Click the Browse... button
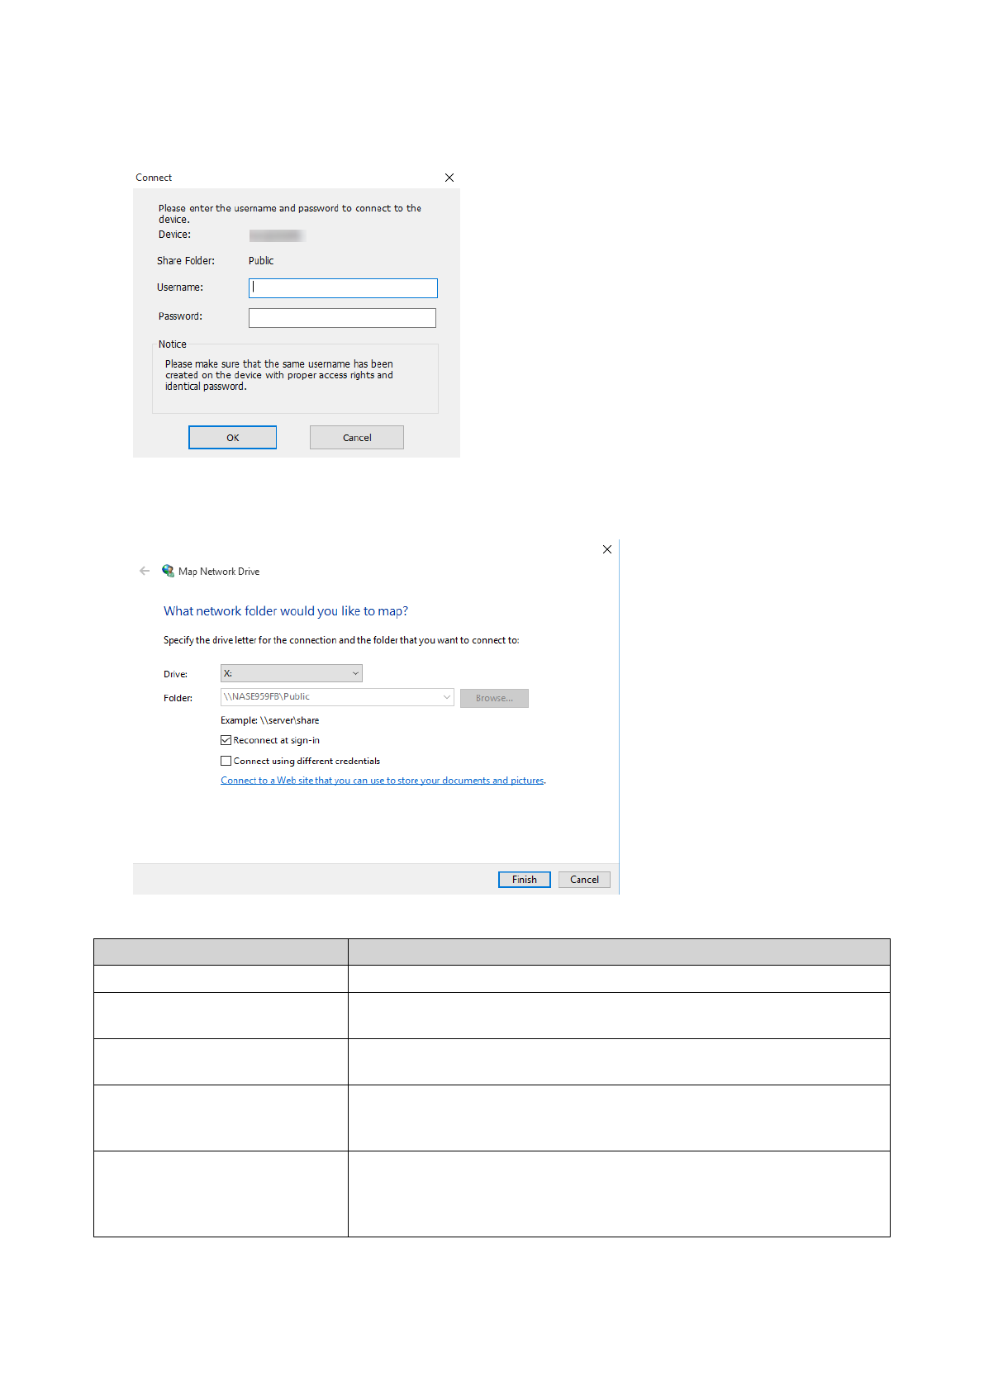Image resolution: width=984 pixels, height=1391 pixels. (x=494, y=698)
